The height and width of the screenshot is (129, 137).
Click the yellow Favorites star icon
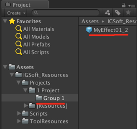pos(12,21)
